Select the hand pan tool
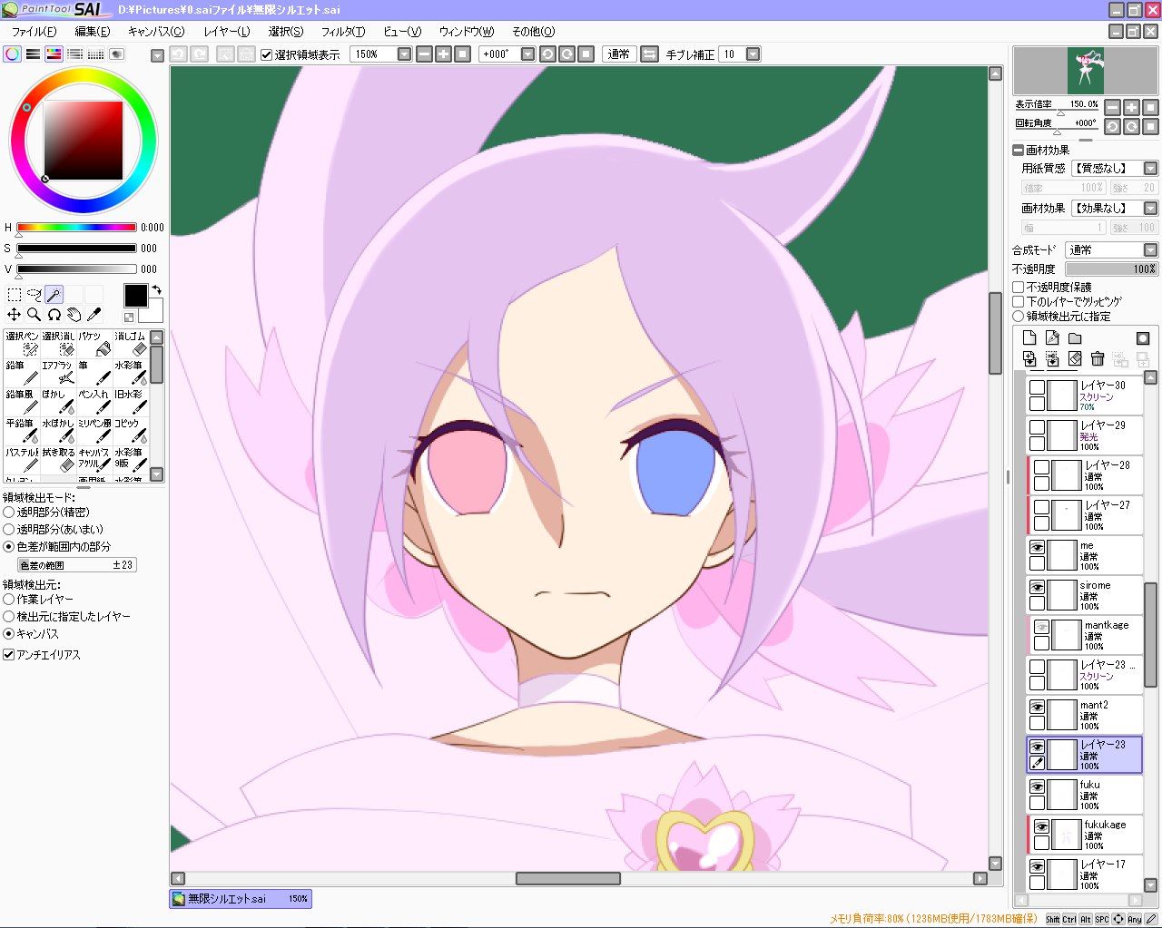Viewport: 1162px width, 928px height. [74, 315]
